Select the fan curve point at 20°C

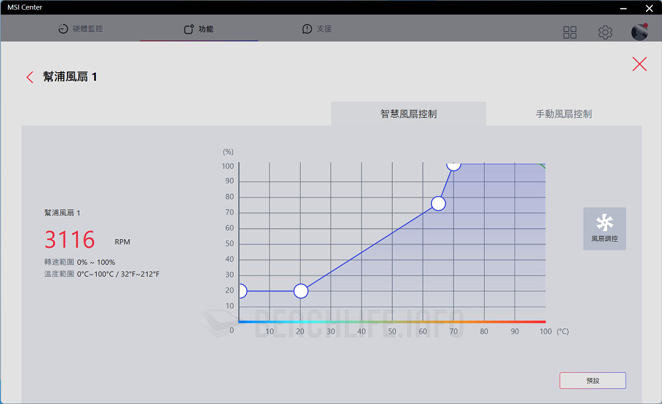(301, 291)
